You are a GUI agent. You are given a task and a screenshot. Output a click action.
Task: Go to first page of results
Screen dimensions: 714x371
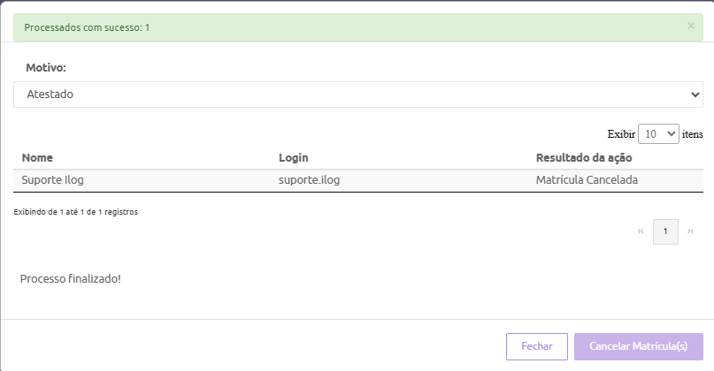click(x=641, y=231)
